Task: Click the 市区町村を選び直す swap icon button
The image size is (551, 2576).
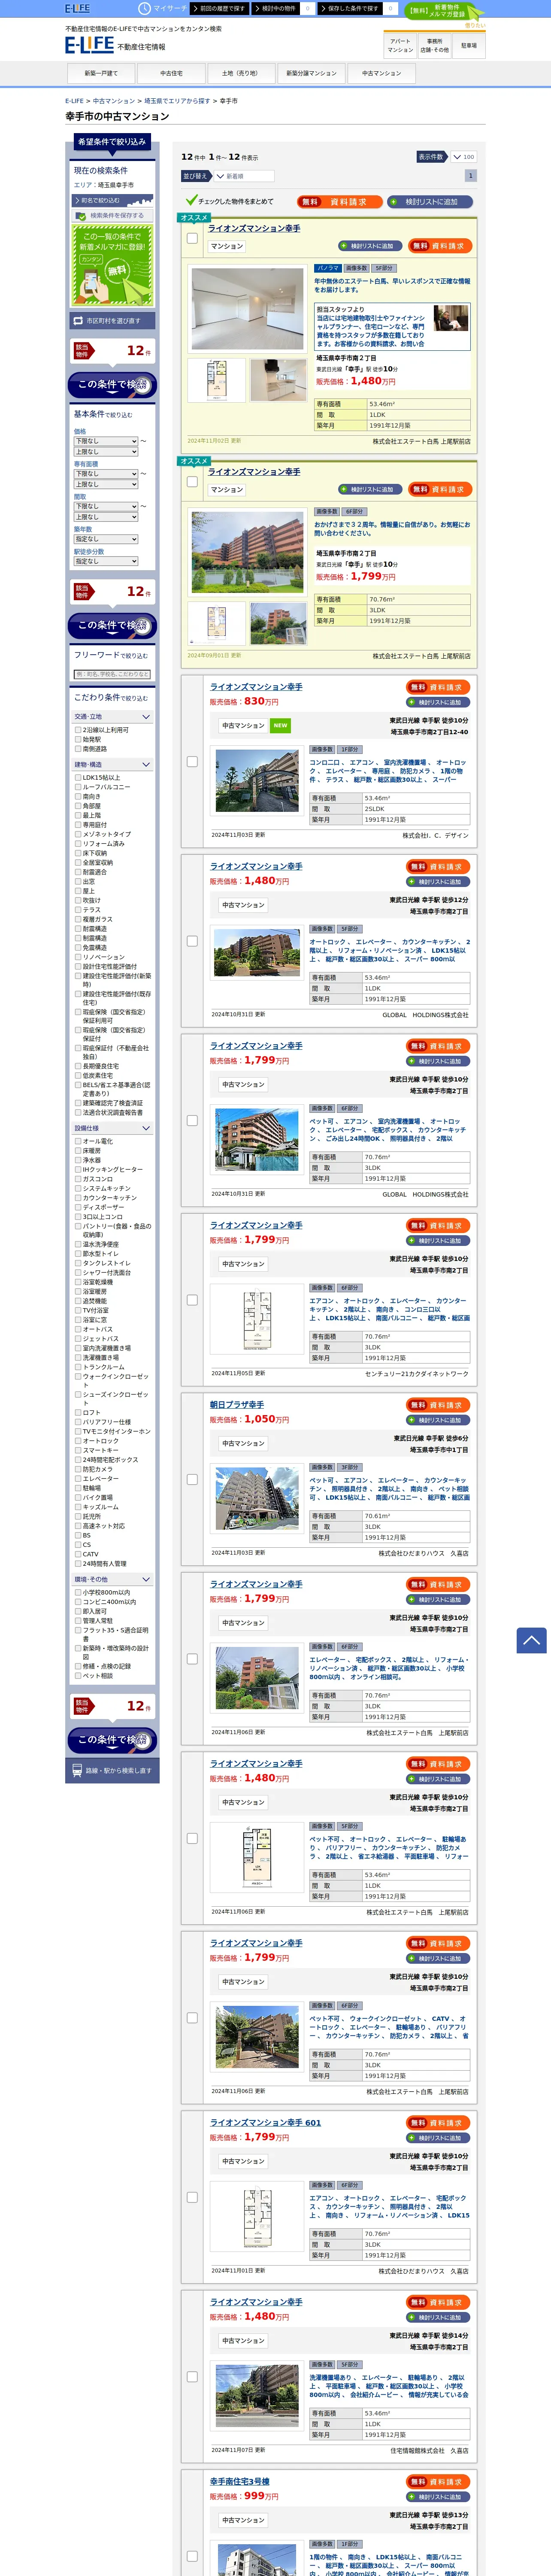Action: coord(112,321)
